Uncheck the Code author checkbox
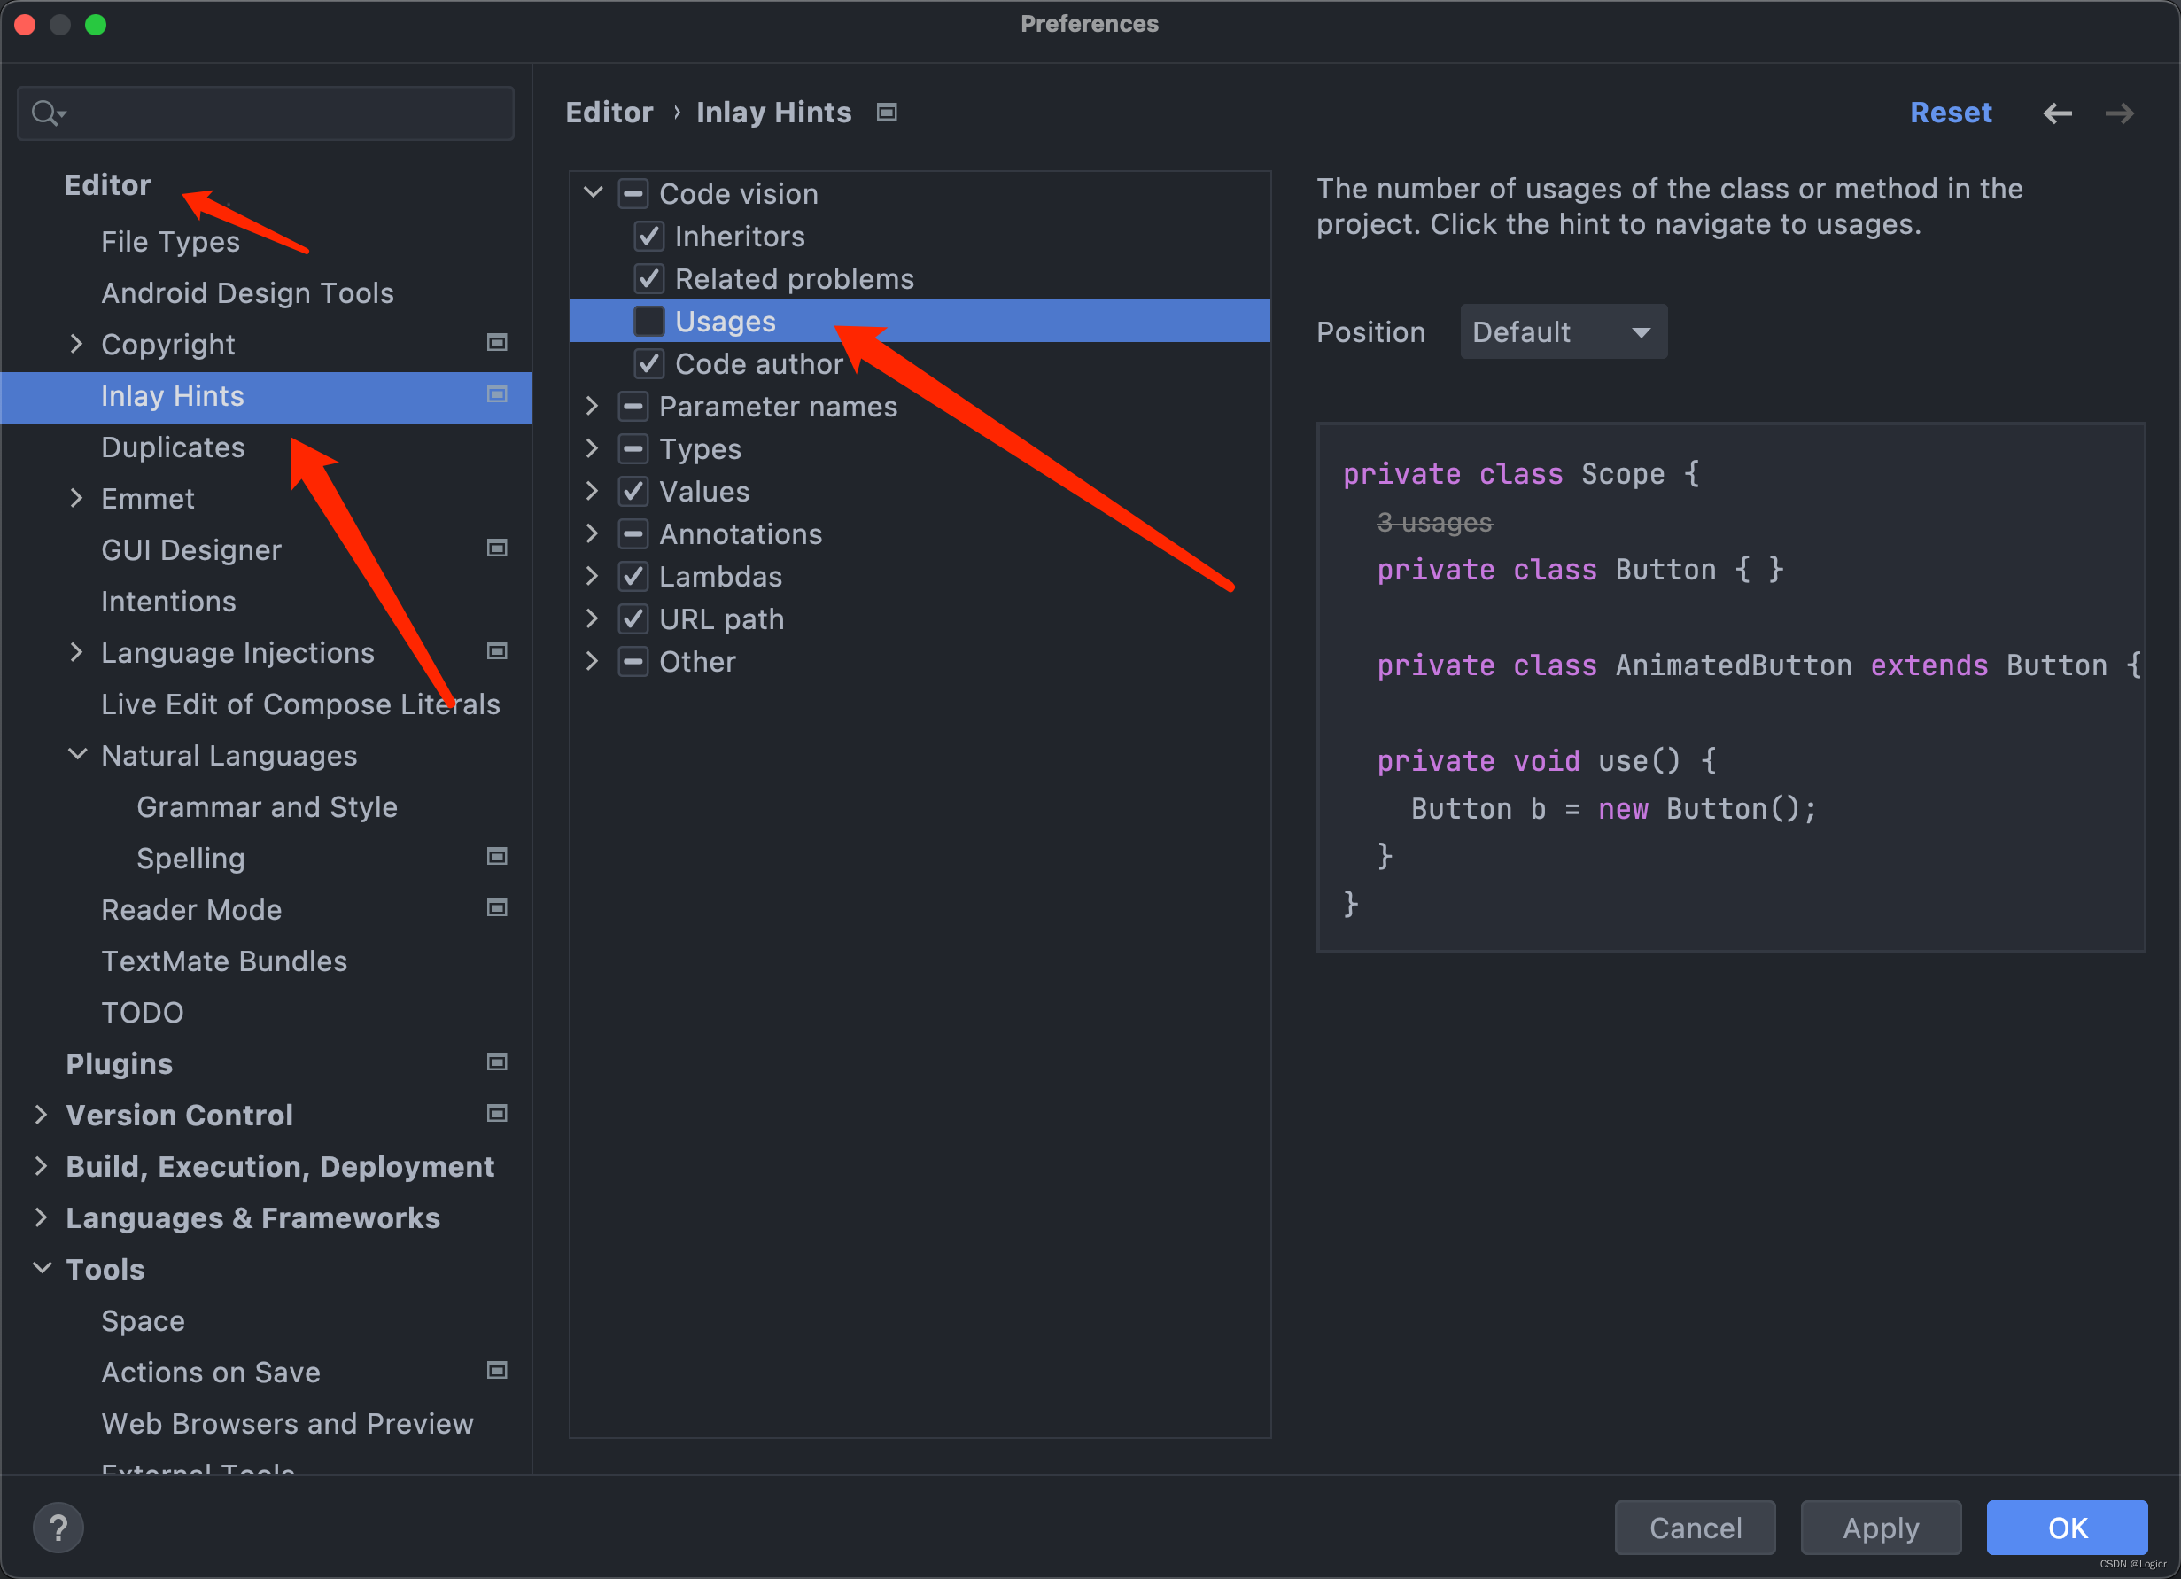 pos(649,363)
